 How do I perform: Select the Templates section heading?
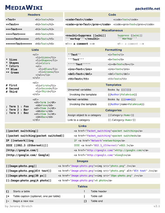[x=113, y=85]
